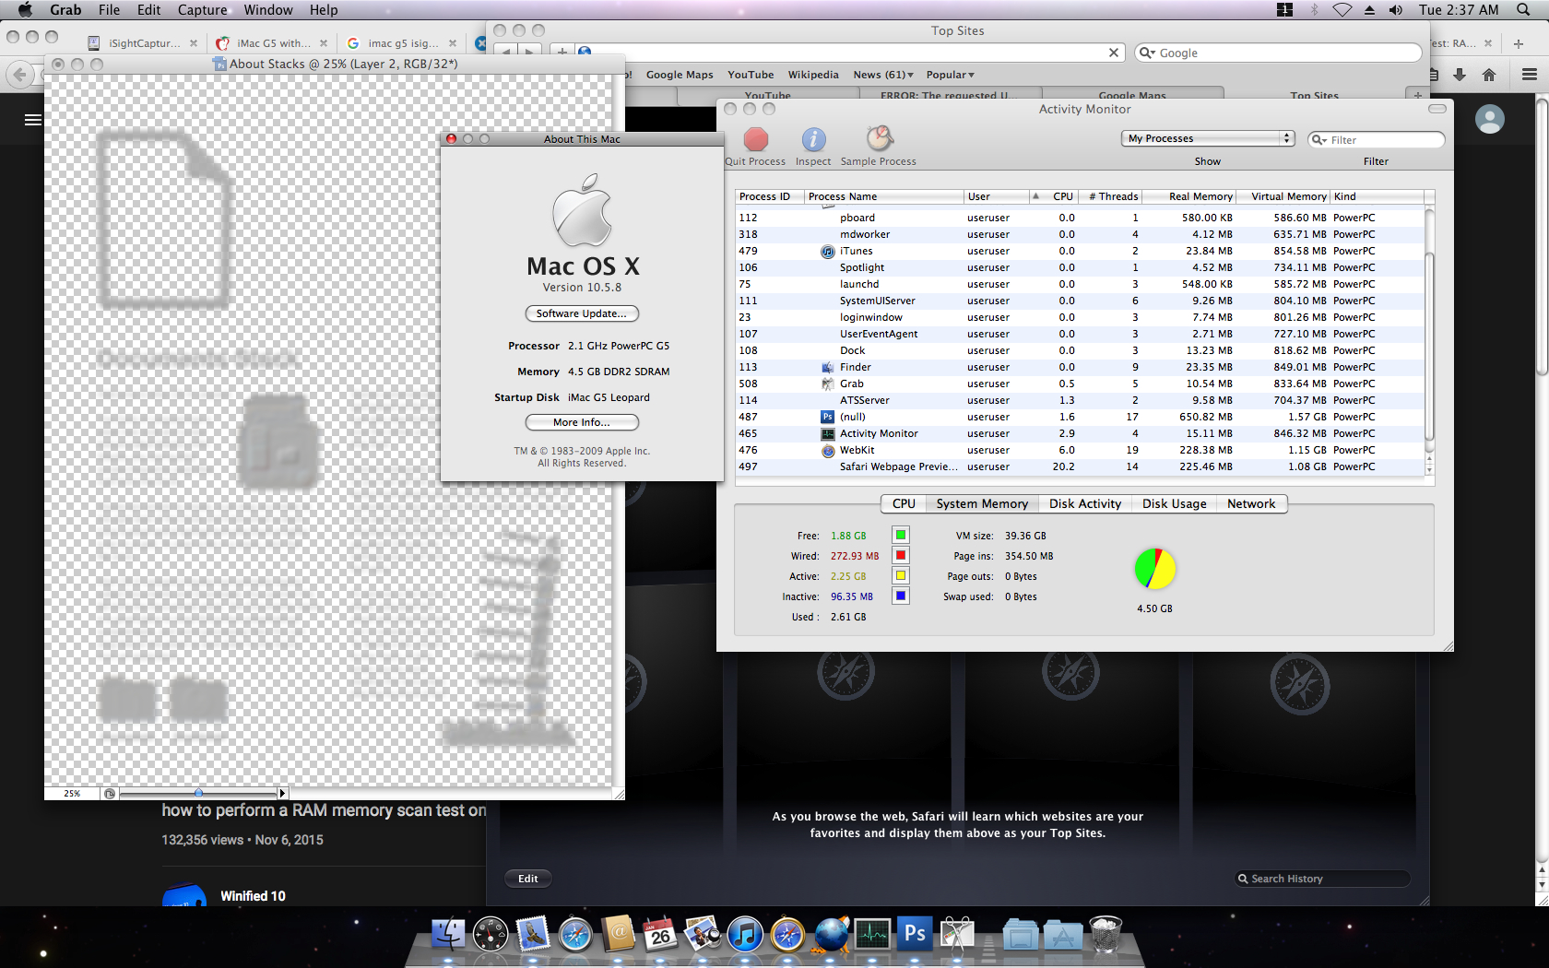
Task: Click the Sample Process icon
Action: point(879,139)
